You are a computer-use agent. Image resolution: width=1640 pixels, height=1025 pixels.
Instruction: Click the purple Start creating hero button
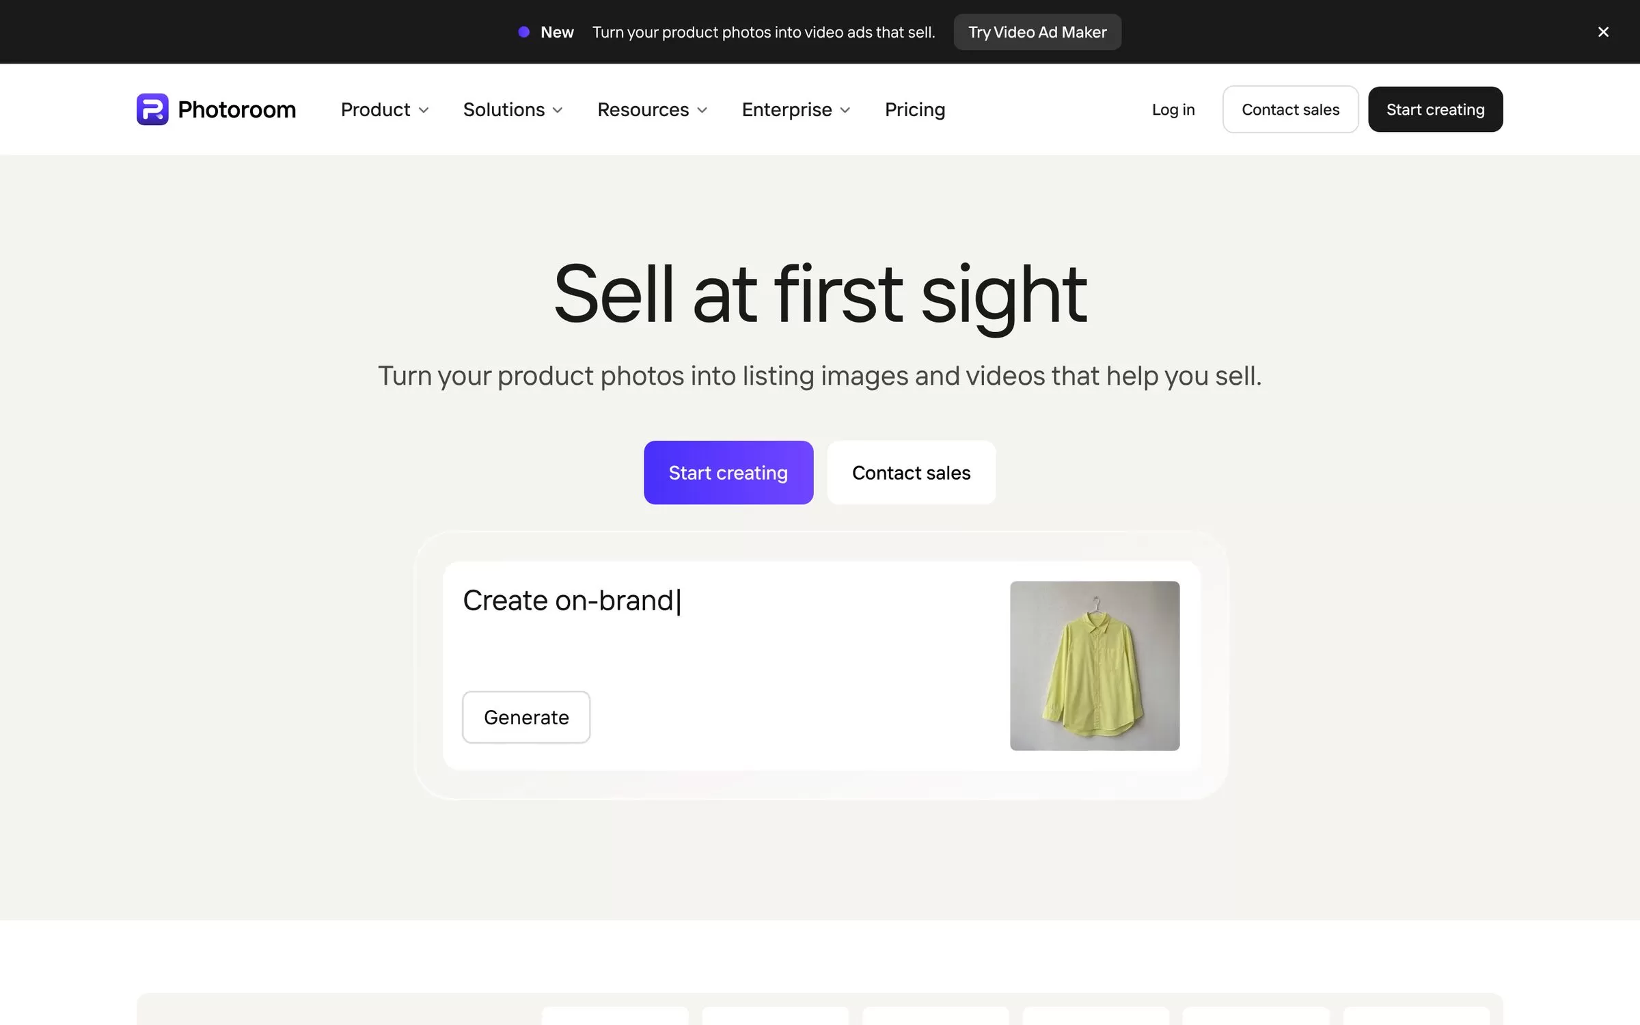[728, 473]
